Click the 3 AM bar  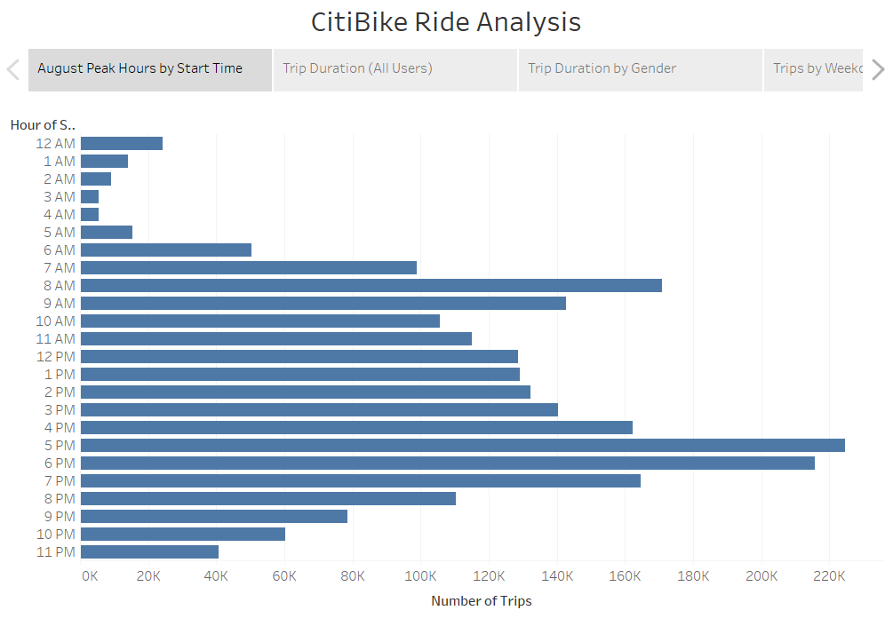[x=88, y=196]
